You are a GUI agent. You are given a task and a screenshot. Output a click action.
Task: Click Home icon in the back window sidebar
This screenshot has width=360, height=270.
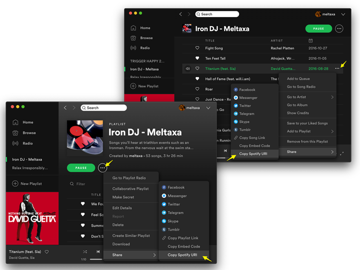[x=133, y=28]
